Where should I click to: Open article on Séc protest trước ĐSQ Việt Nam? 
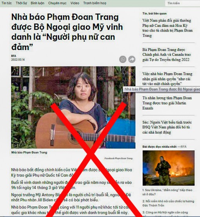(167, 127)
